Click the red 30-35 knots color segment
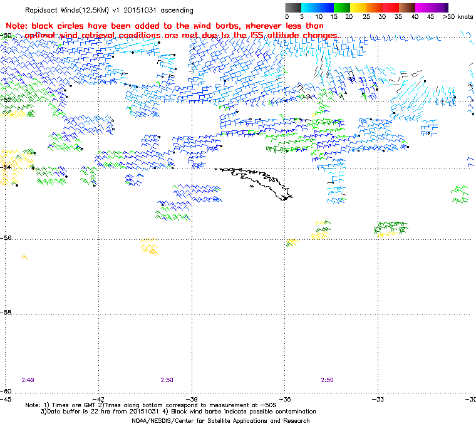 tap(391, 8)
